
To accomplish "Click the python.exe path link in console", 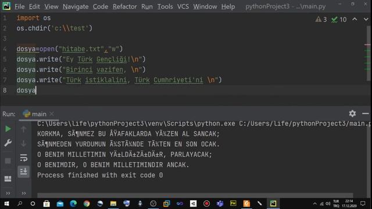I will pyautogui.click(x=136, y=124).
